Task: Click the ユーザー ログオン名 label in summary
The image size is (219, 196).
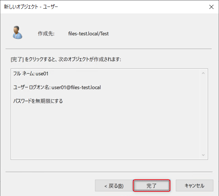Action: (32, 87)
